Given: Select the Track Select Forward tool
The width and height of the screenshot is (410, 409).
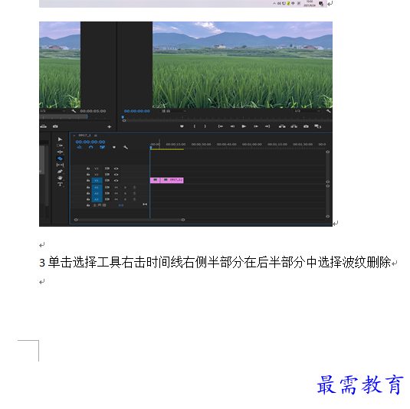Looking at the screenshot, I should click(x=60, y=146).
